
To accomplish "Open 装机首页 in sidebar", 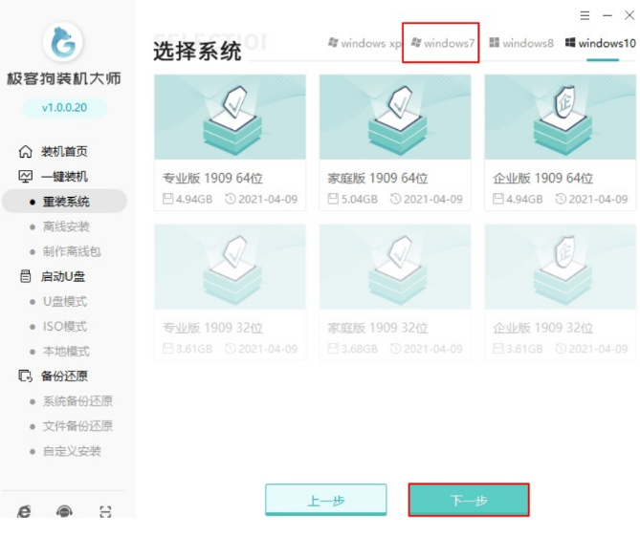I will [x=64, y=151].
